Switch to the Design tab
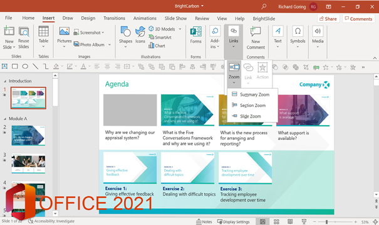This screenshot has height=225, width=379. coord(88,18)
